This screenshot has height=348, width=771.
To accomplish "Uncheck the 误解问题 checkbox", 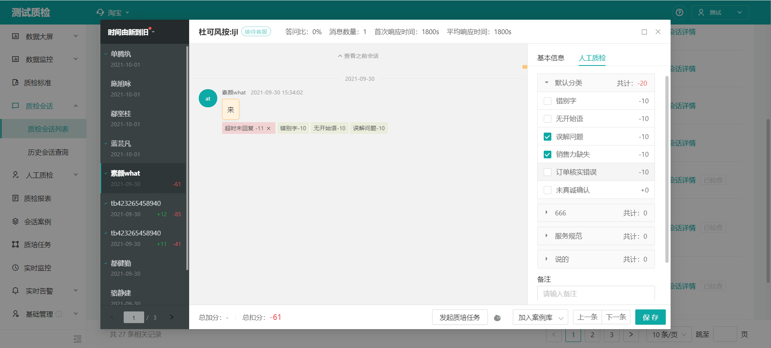I will (x=547, y=137).
